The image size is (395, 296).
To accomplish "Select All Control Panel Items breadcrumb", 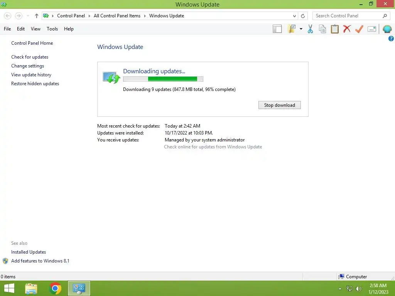I will [x=117, y=16].
